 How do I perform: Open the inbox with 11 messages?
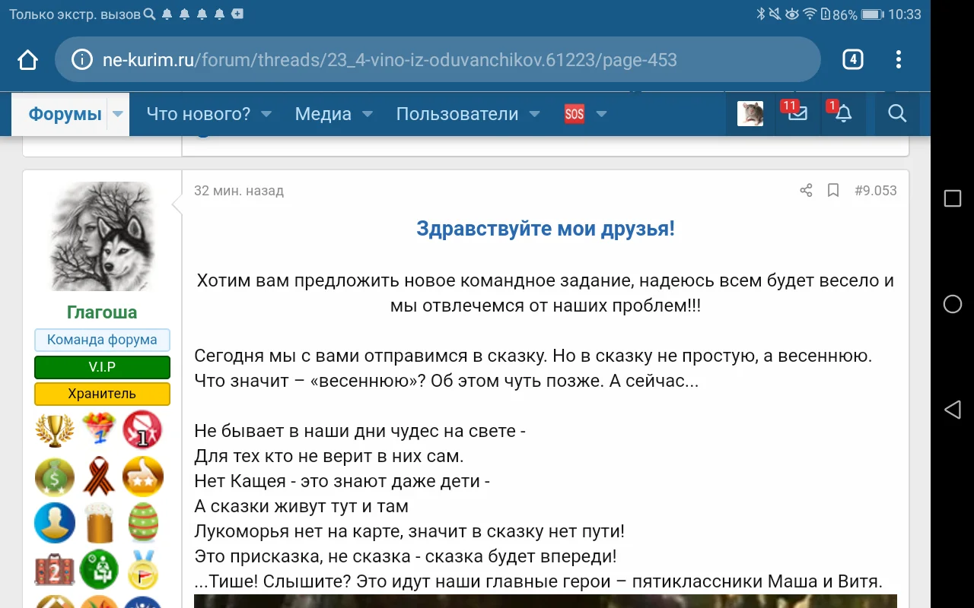[796, 113]
